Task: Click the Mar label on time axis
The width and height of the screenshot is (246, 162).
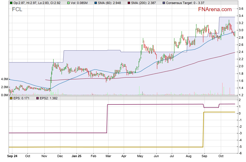Action: click(109, 156)
